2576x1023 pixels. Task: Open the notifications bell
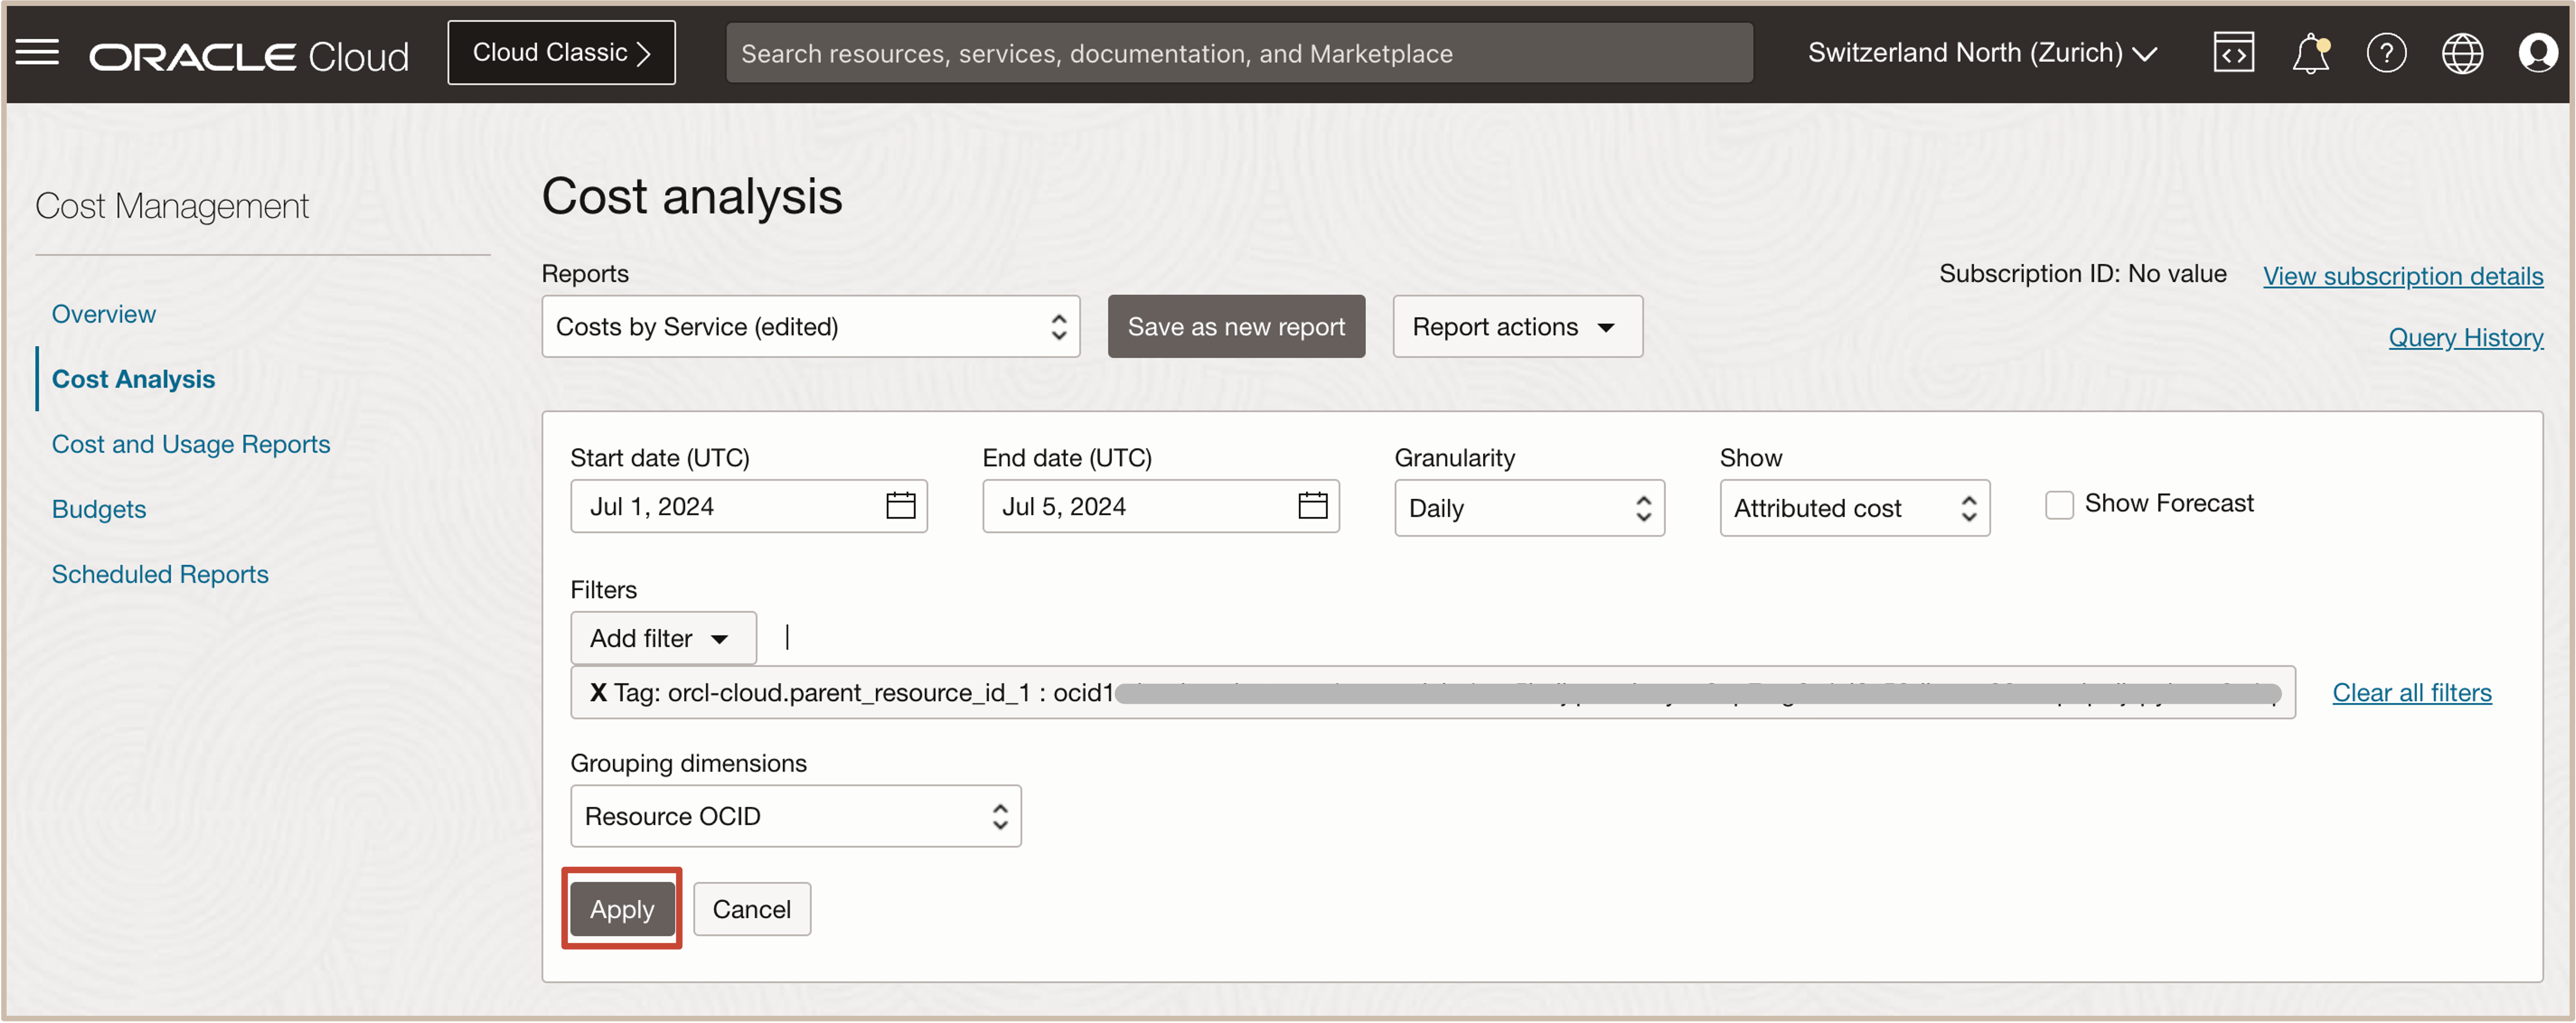coord(2309,53)
